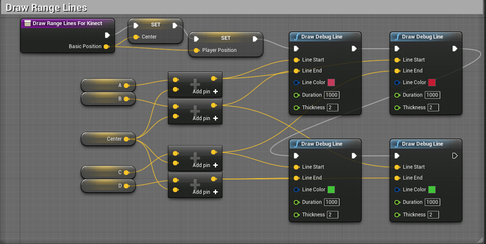Click exec output pin of SET Player Position node

(x=255, y=39)
